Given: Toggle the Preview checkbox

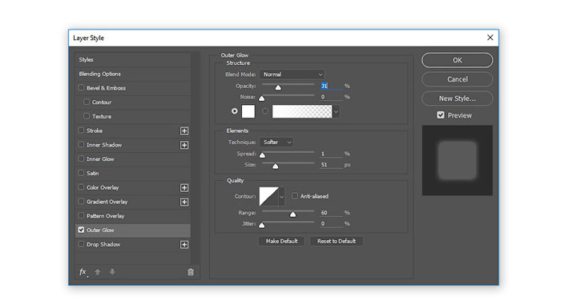Looking at the screenshot, I should pyautogui.click(x=441, y=115).
